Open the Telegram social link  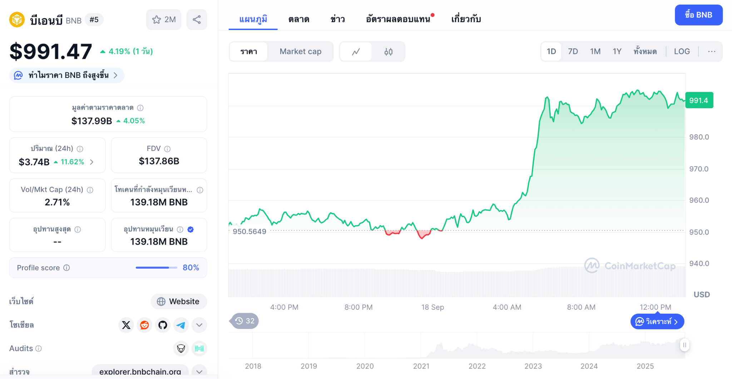181,325
